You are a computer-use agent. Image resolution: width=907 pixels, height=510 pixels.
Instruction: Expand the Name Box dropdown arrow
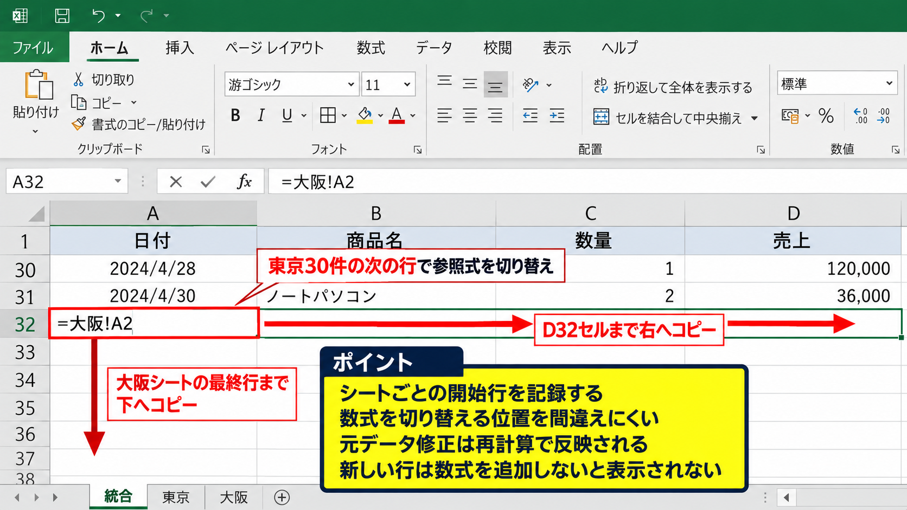pos(118,181)
